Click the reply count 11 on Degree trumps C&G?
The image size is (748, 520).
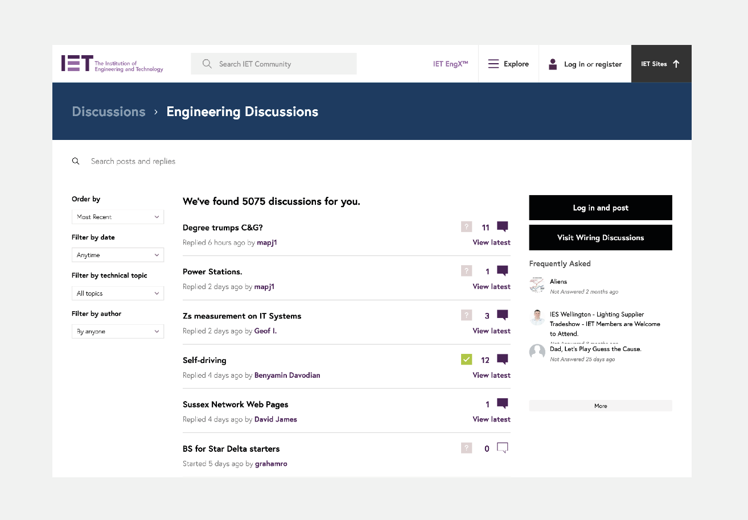click(486, 228)
